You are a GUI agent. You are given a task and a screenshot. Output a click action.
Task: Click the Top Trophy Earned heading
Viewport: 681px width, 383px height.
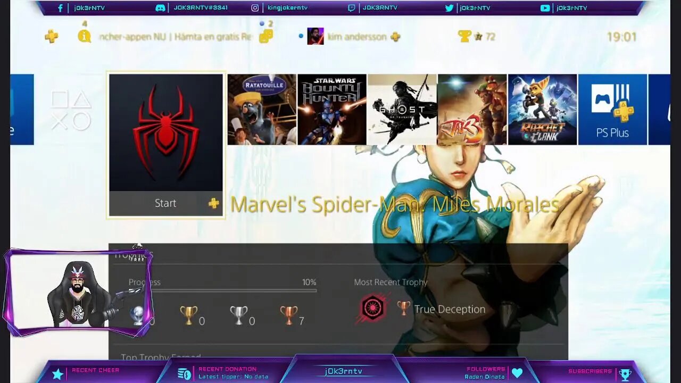click(x=161, y=357)
